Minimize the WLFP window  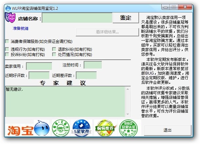click(166, 7)
